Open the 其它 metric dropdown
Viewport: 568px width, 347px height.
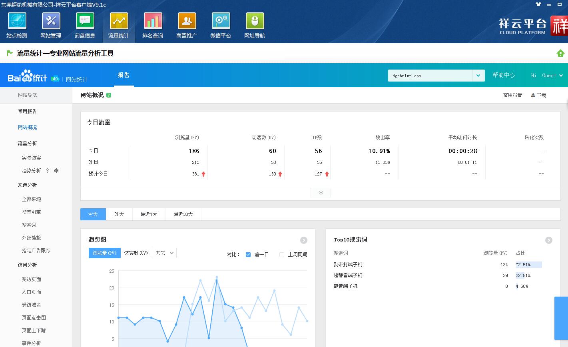tap(164, 253)
